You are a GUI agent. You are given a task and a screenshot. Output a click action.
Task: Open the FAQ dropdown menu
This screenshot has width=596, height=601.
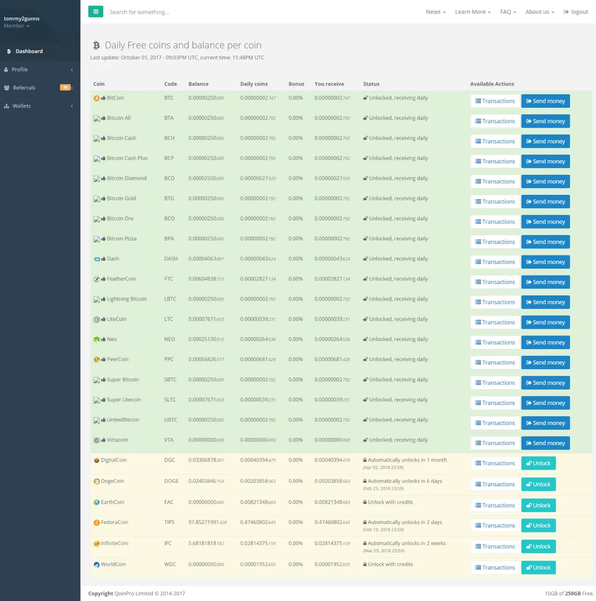508,12
